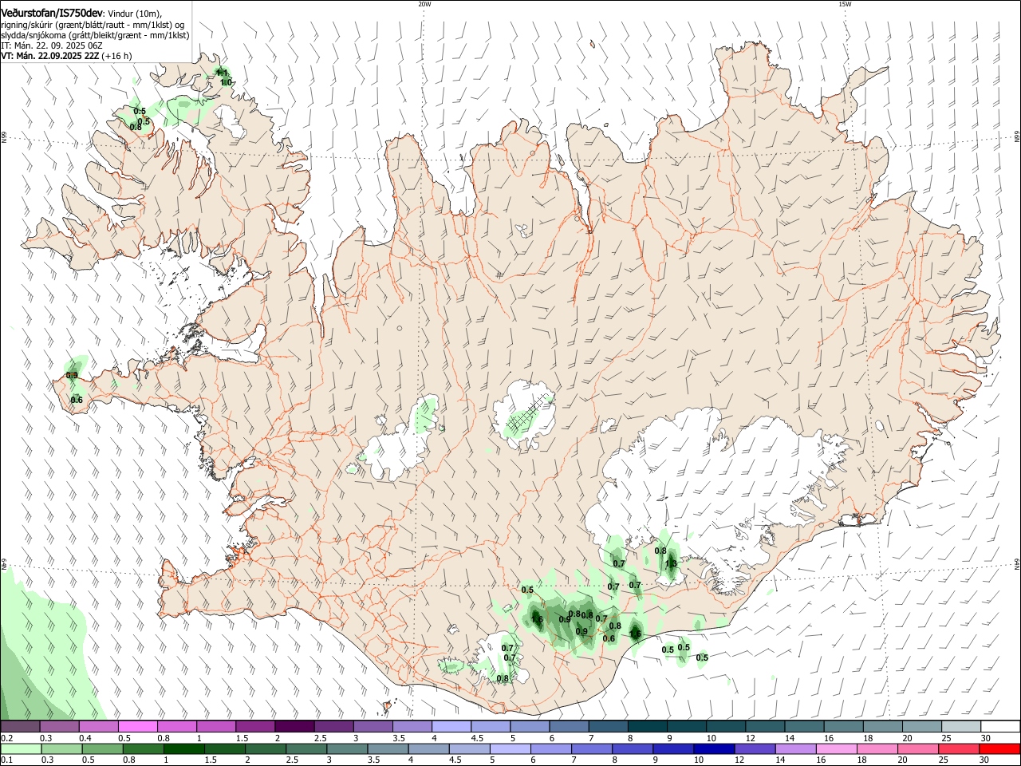The image size is (1021, 766).
Task: Click the 15W longitude label
Action: tap(845, 4)
